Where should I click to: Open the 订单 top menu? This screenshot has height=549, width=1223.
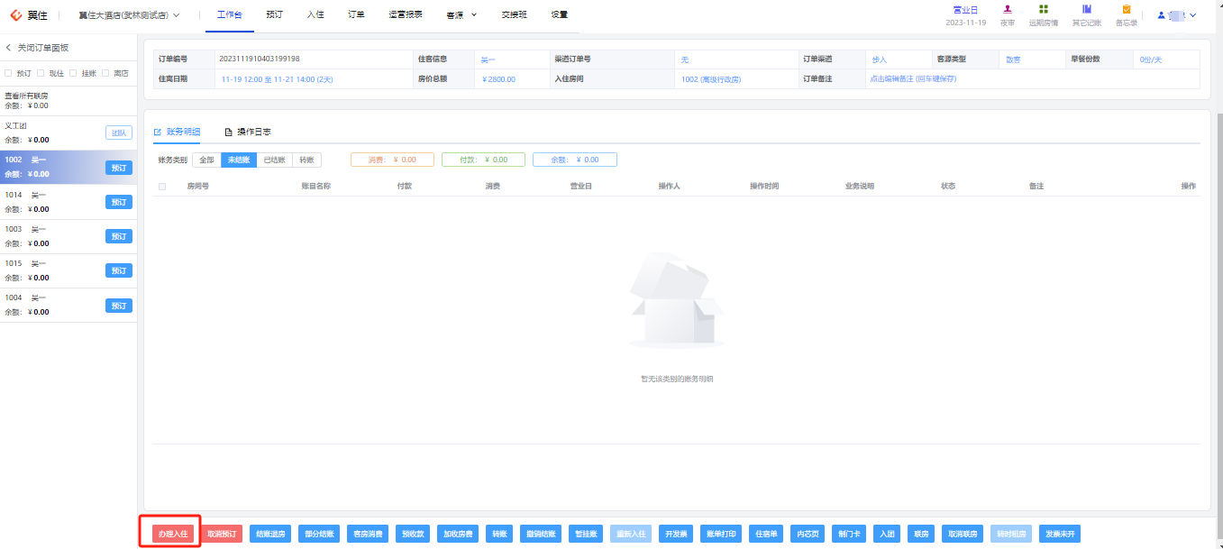[356, 14]
